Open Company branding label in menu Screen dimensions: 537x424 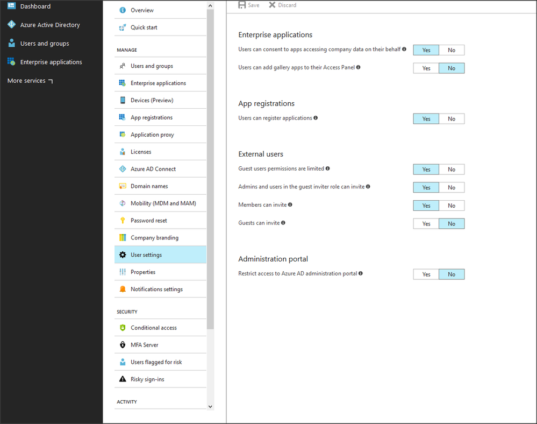[154, 237]
